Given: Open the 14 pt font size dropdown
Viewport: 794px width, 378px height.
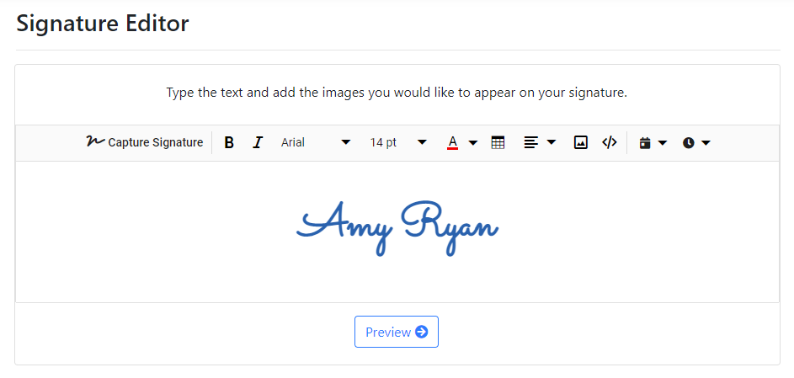Looking at the screenshot, I should pos(398,143).
